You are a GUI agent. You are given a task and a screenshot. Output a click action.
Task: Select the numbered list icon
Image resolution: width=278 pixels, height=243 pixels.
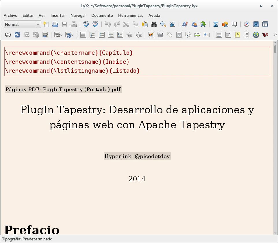(x=92, y=35)
